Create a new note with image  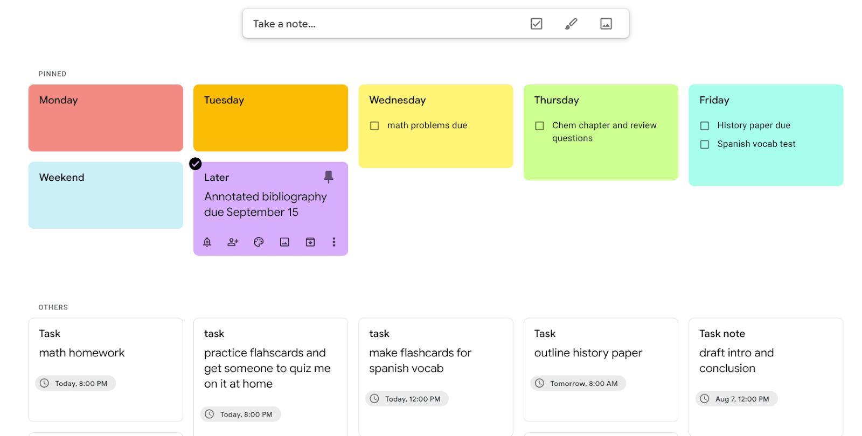click(606, 24)
